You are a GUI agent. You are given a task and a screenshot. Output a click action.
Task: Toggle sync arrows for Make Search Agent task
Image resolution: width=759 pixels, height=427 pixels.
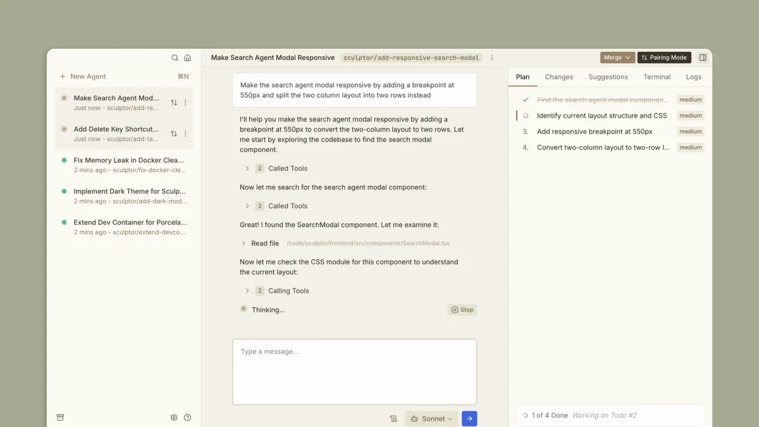tap(174, 102)
